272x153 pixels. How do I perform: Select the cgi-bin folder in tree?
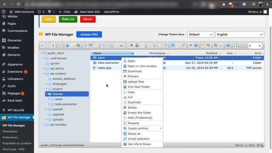pos(55,63)
